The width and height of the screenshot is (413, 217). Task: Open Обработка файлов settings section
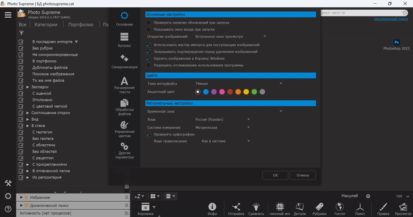click(x=124, y=107)
